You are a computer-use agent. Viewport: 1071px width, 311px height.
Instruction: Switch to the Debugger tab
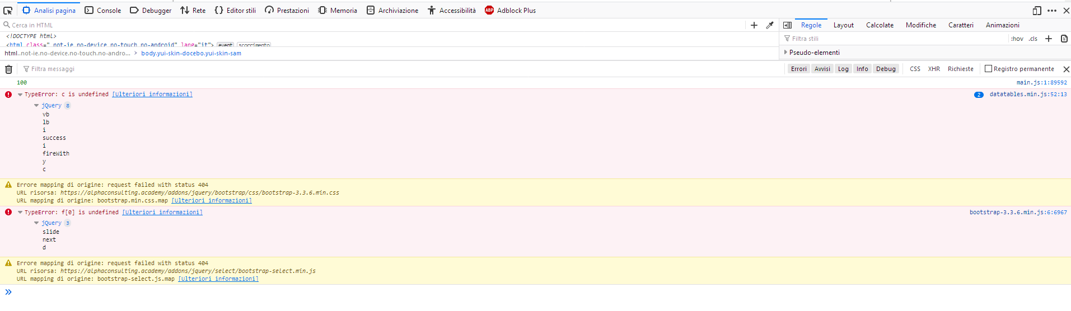point(151,11)
